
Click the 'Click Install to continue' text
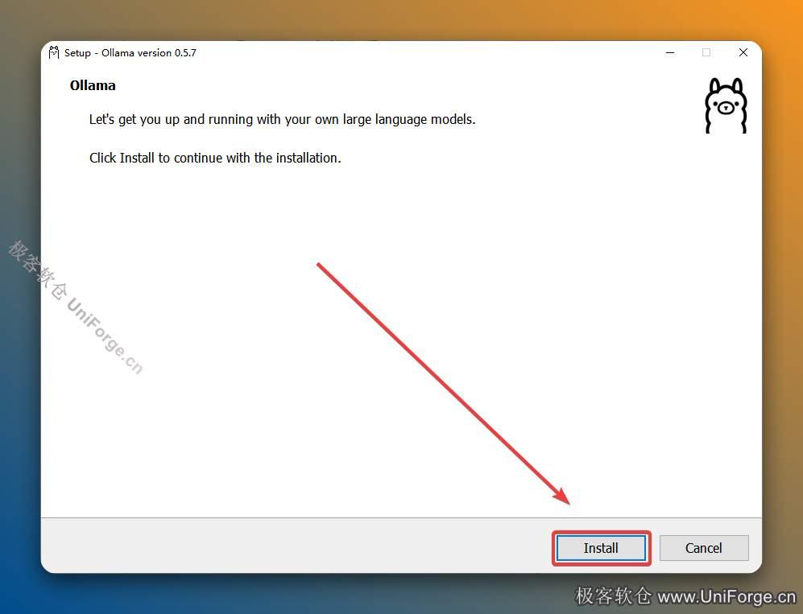215,158
